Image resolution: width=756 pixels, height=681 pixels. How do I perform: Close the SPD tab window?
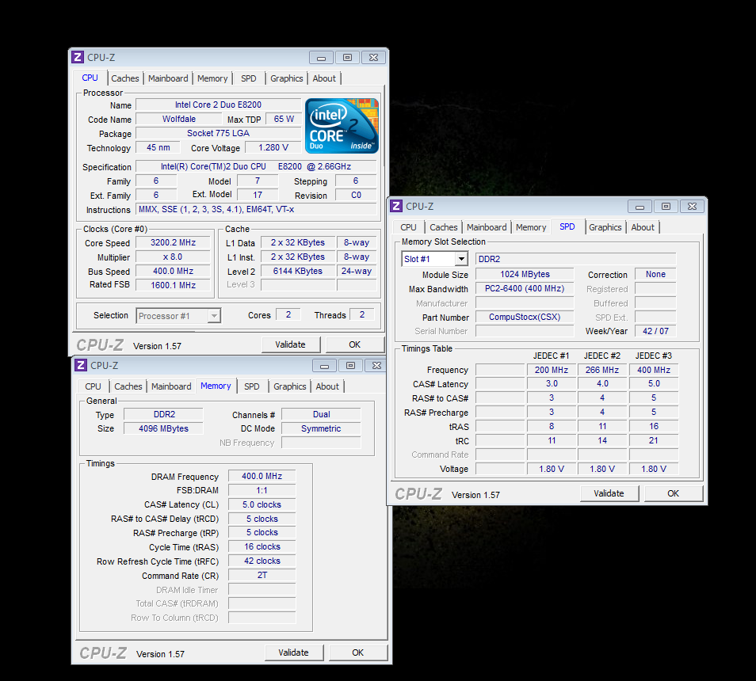[692, 207]
